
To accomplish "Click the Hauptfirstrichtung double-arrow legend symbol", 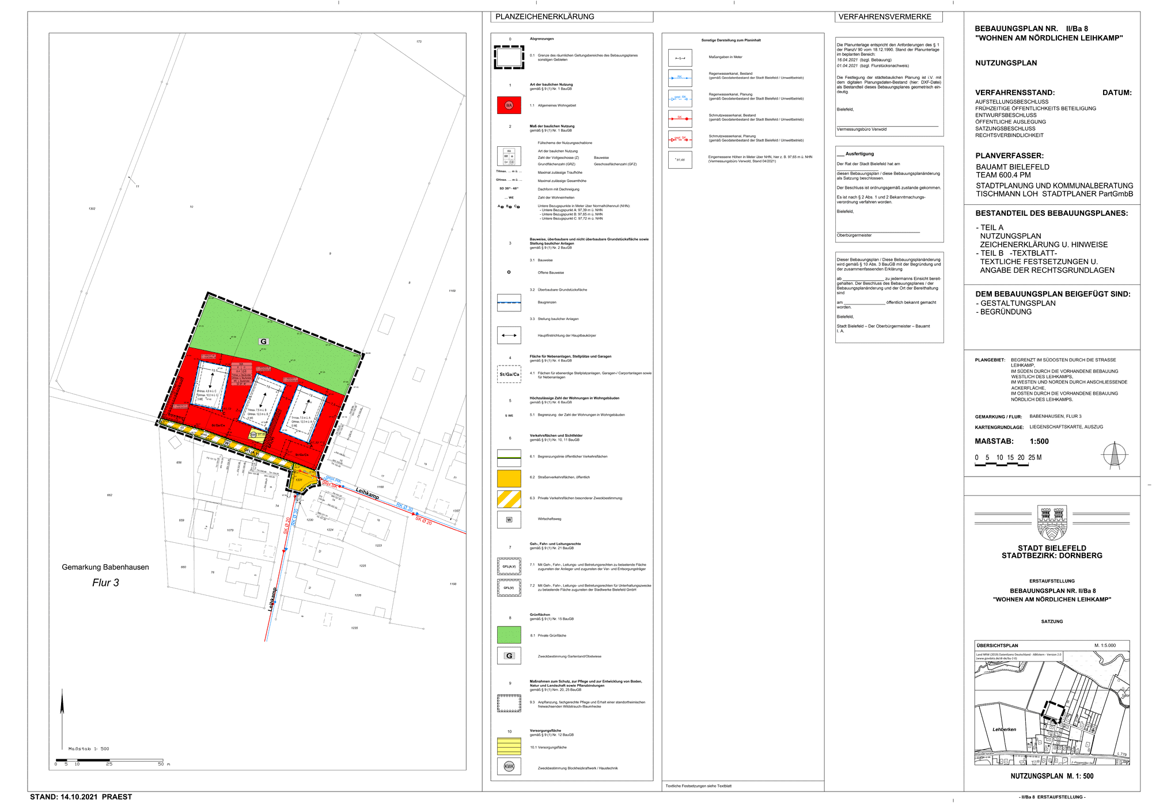I will point(509,335).
